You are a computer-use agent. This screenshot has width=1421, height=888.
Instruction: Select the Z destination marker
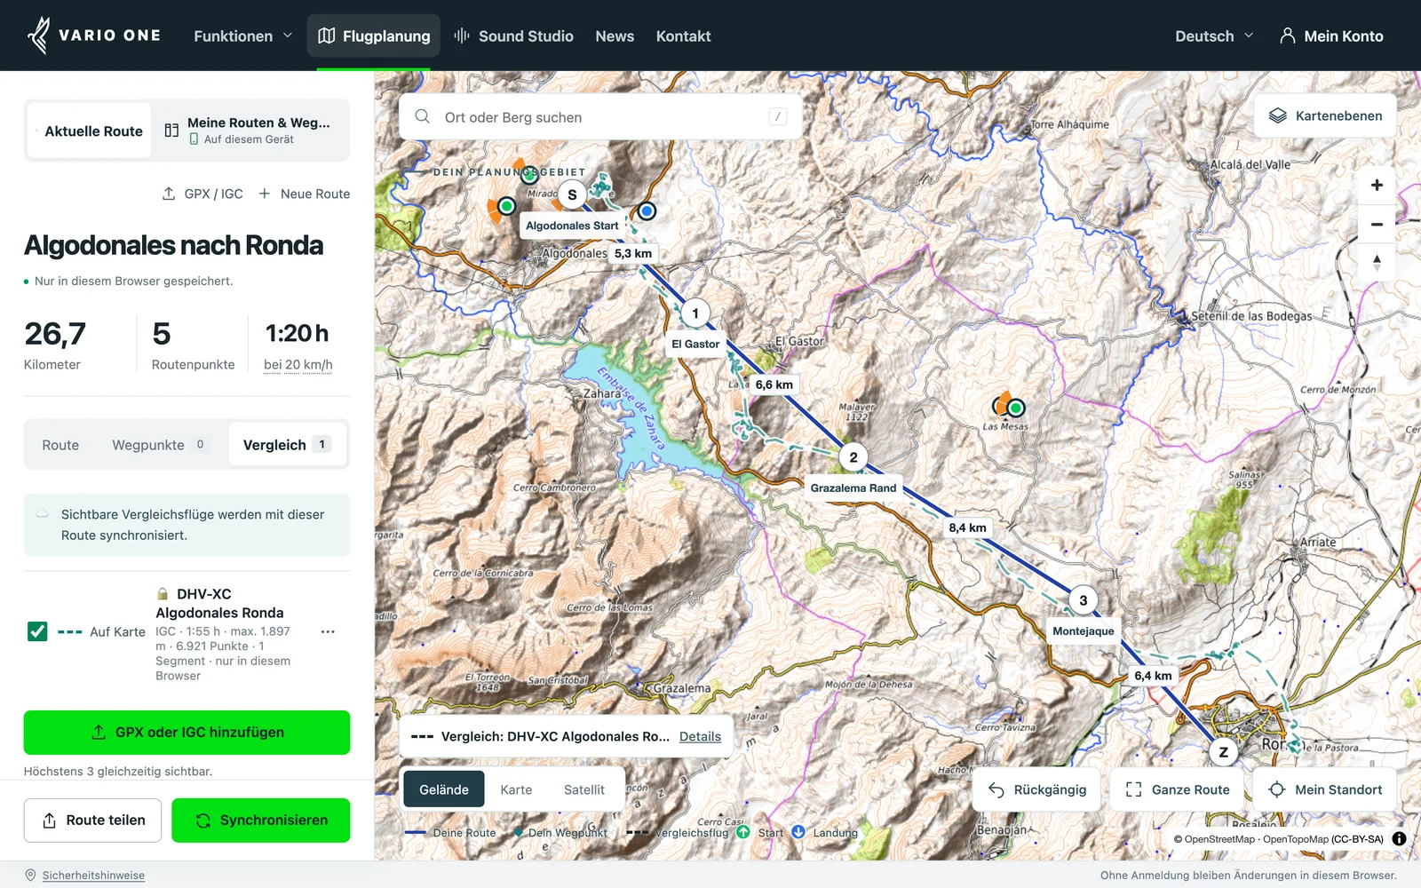(1223, 752)
